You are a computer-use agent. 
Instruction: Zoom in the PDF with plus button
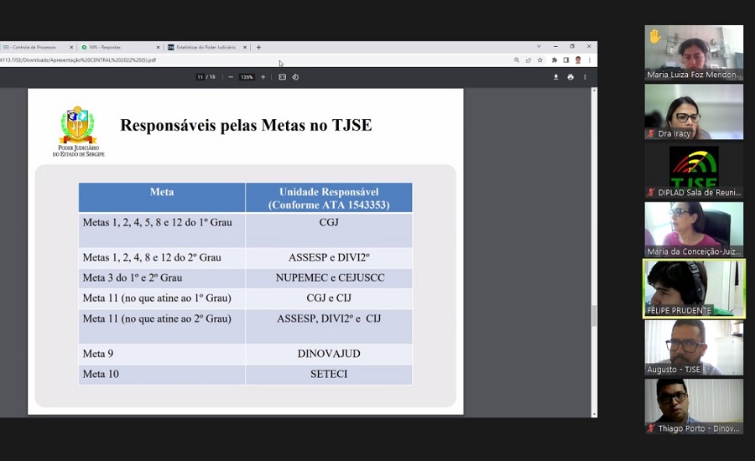pos(263,77)
